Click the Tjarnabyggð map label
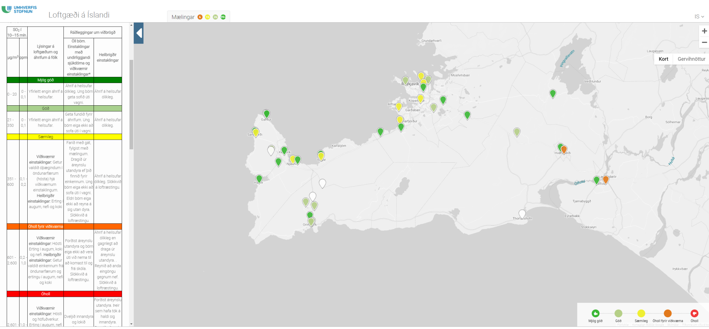 coord(581,201)
